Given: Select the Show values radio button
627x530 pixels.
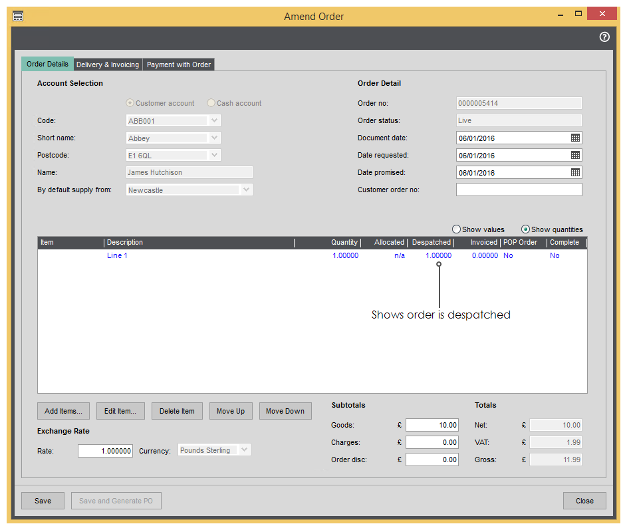Looking at the screenshot, I should [x=457, y=229].
